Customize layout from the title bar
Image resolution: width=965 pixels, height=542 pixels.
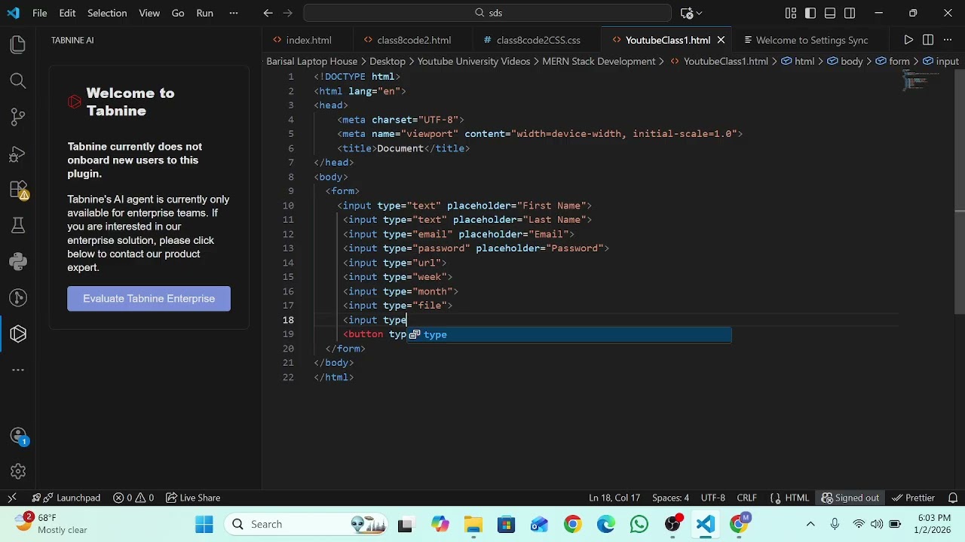[x=791, y=13]
